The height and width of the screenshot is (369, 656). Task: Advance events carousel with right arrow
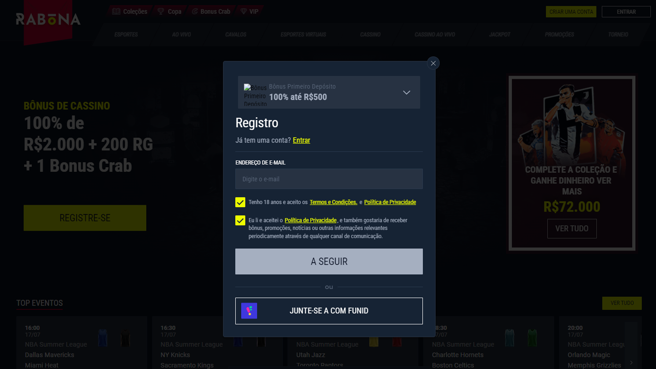point(631,363)
